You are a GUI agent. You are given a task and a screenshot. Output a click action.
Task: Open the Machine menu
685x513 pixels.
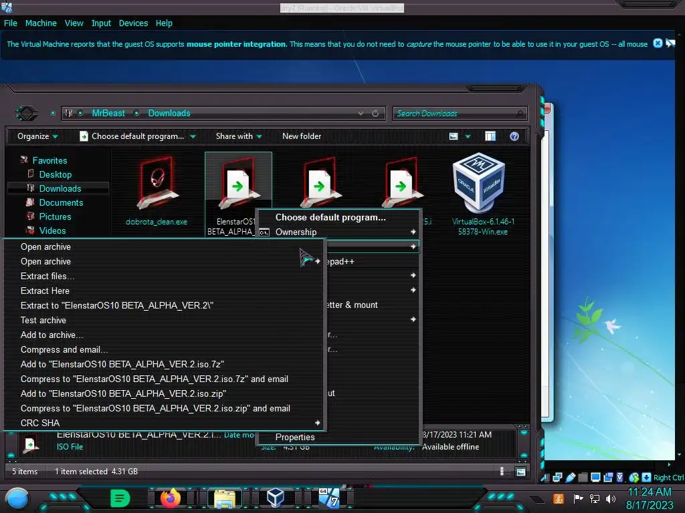pyautogui.click(x=41, y=23)
